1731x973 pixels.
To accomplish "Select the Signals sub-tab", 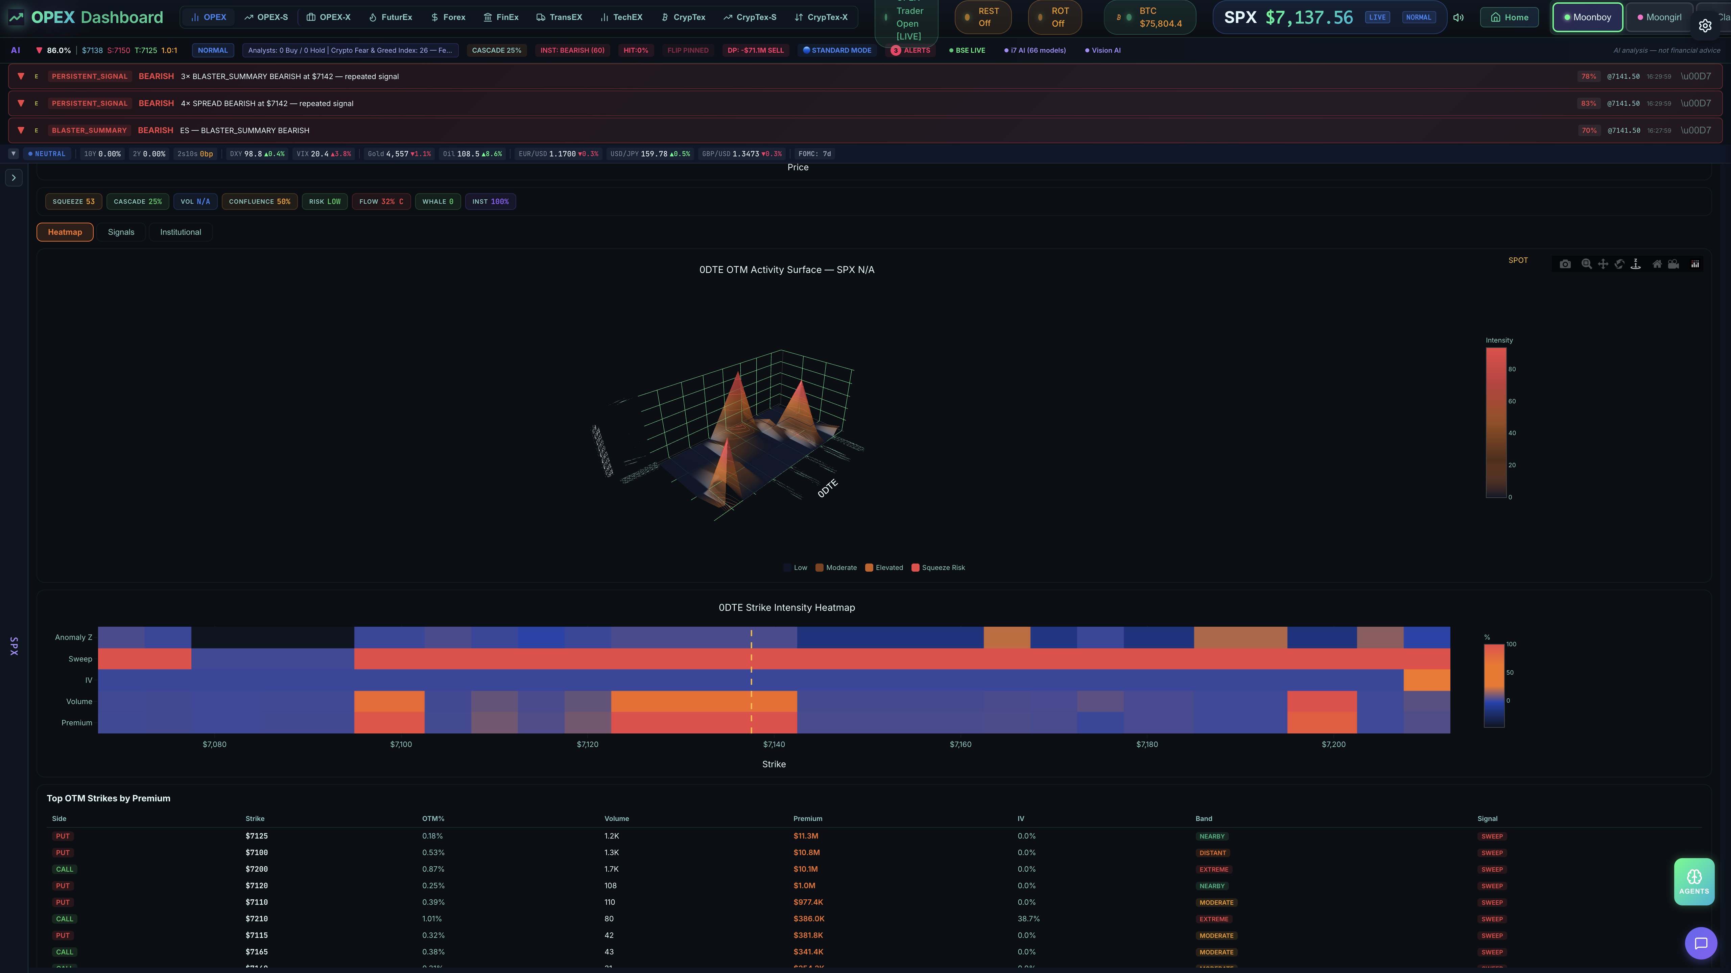I will tap(121, 232).
